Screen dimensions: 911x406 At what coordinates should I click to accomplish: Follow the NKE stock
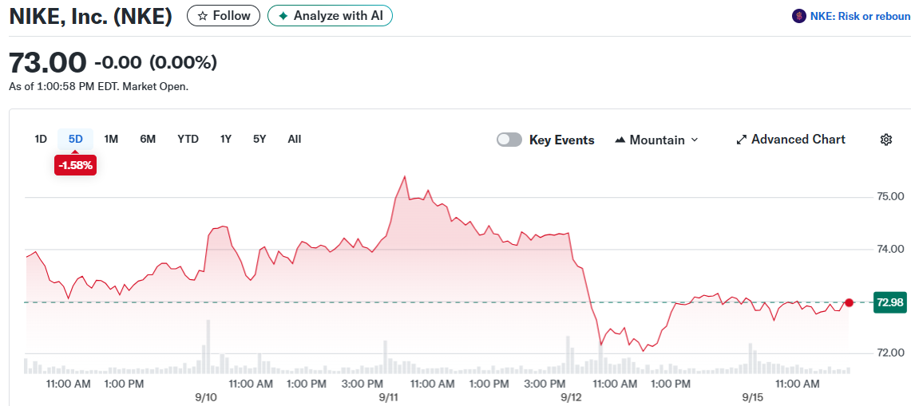pyautogui.click(x=224, y=16)
